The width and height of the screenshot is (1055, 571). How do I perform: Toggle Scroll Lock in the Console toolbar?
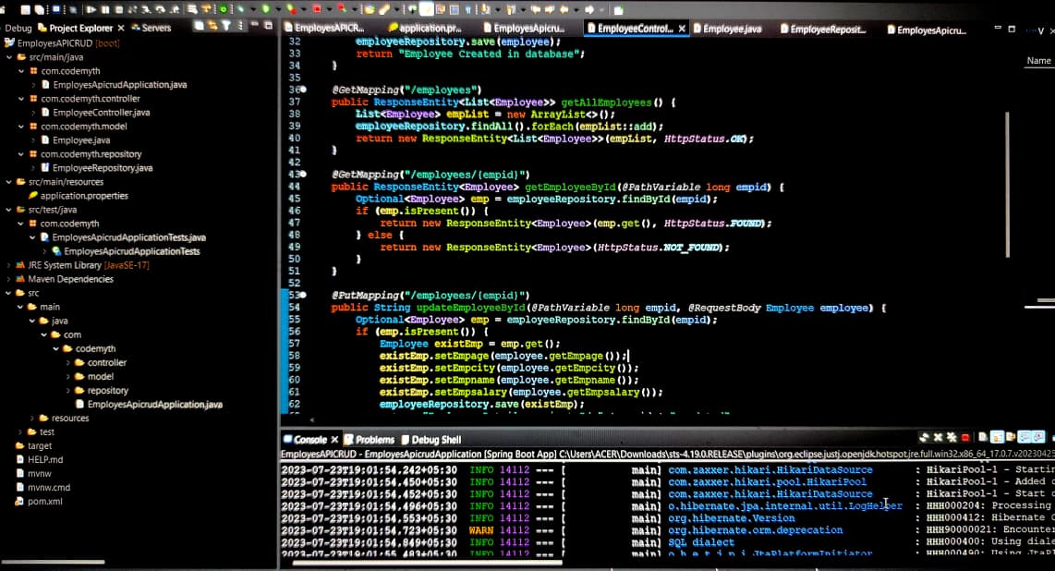[997, 438]
